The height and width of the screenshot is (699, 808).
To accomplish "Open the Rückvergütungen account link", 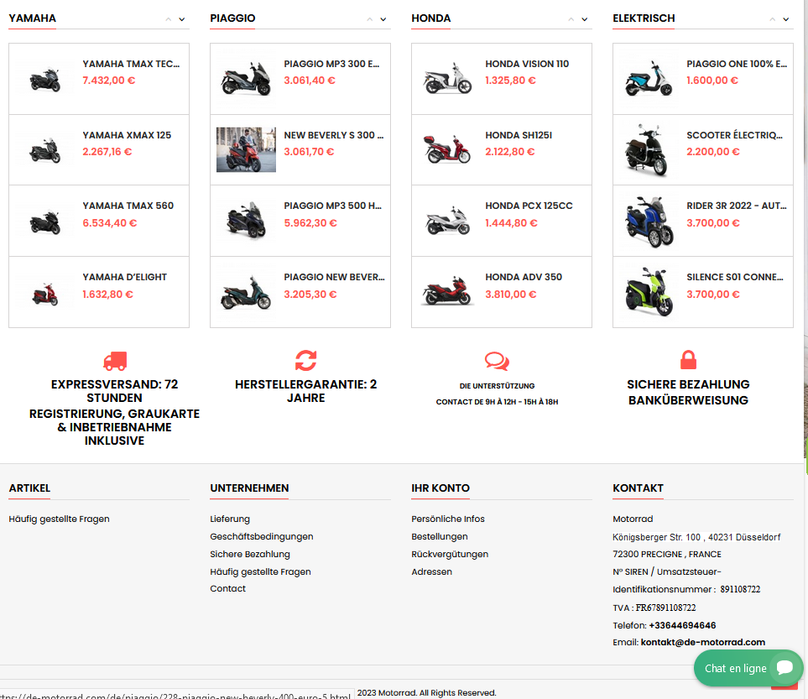I will point(450,554).
